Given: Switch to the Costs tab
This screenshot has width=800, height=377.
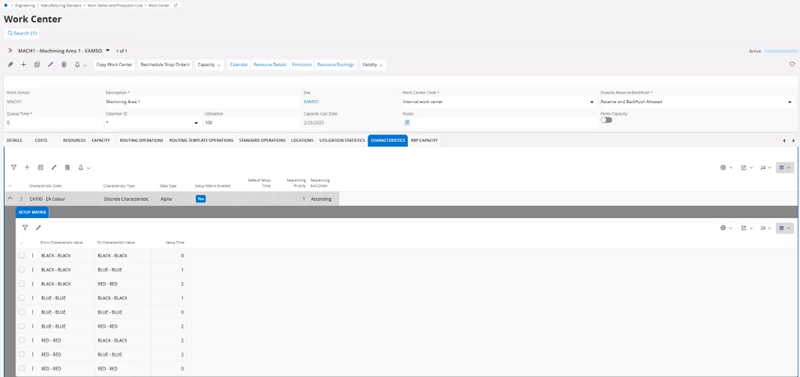Looking at the screenshot, I should click(x=41, y=140).
